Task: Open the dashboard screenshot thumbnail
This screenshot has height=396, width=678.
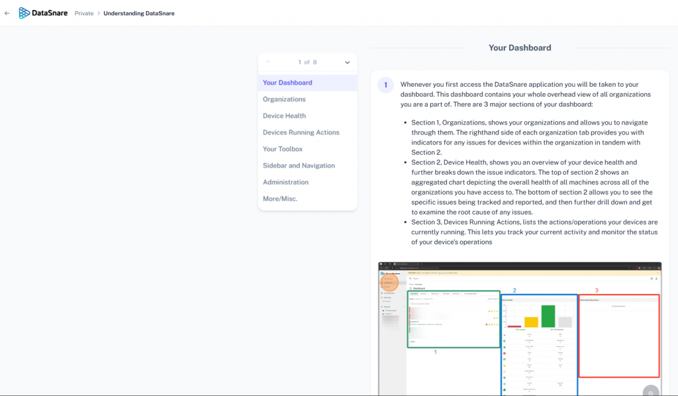Action: coord(520,328)
